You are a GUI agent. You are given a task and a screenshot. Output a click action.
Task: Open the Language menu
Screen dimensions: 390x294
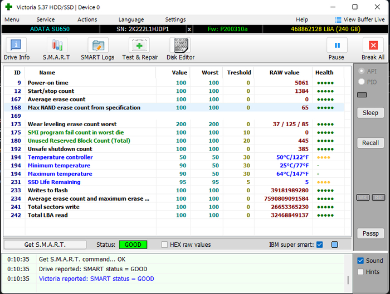coord(131,19)
